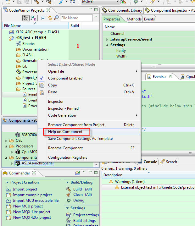Click the collapse all icon in projects toolbar
The width and height of the screenshot is (195, 226).
[43, 18]
